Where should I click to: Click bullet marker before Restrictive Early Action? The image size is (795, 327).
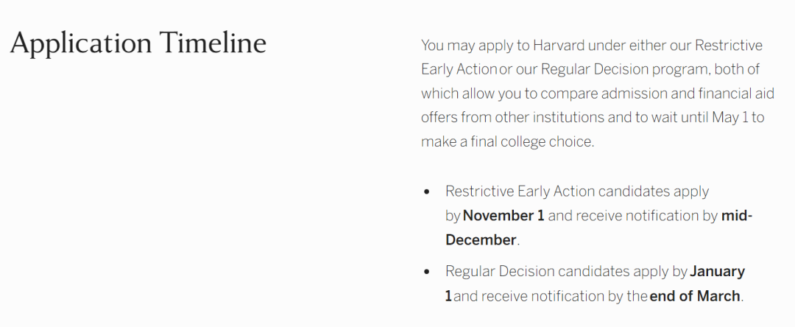[x=426, y=191]
